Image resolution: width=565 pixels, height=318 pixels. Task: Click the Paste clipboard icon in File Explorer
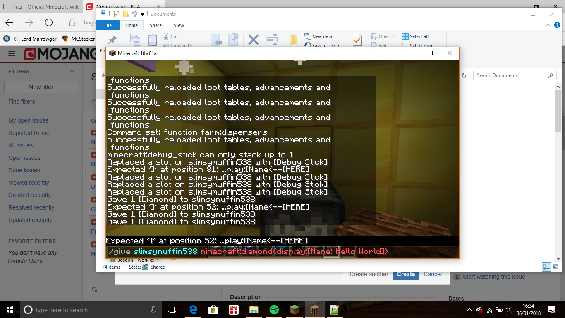153,40
